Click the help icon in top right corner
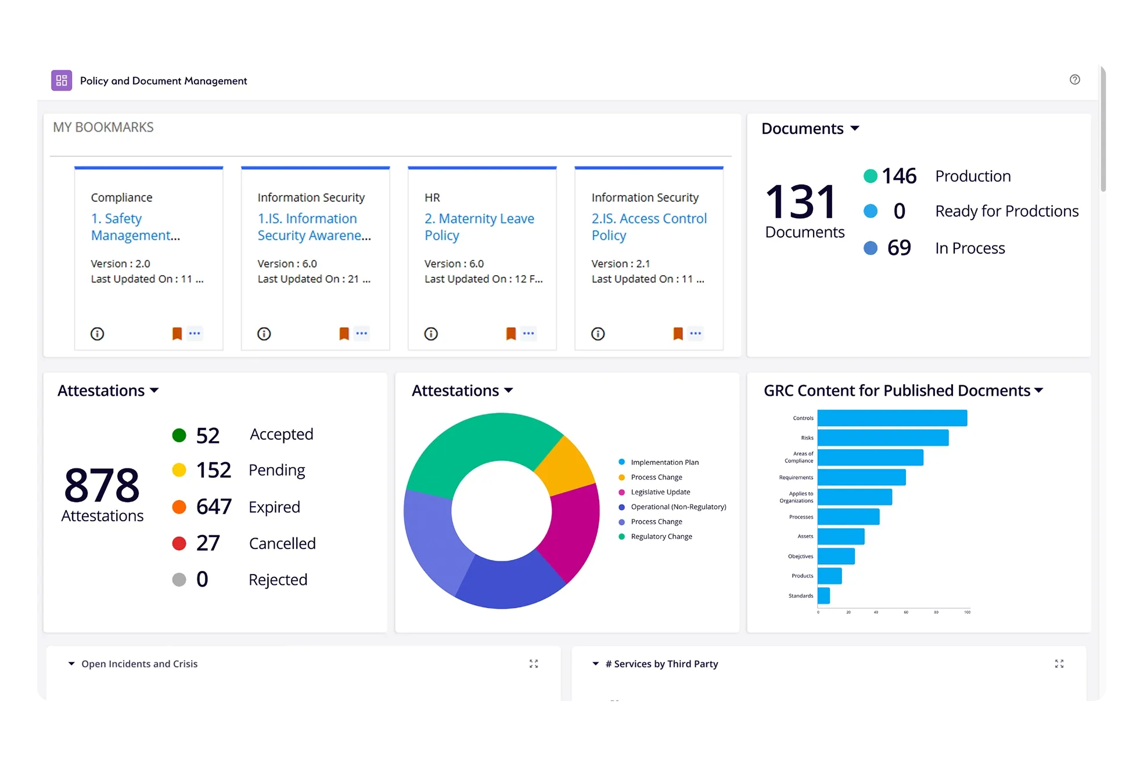The image size is (1147, 762). [1076, 80]
